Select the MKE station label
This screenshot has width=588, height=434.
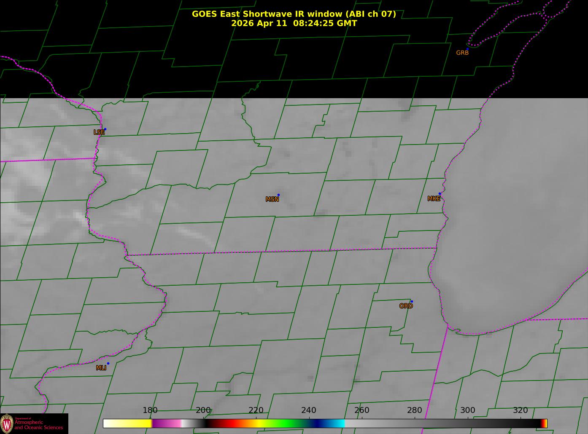coord(434,199)
